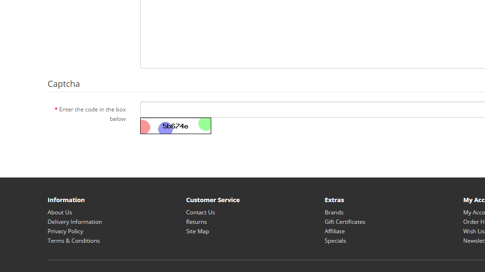Open the Newsletter footer link
The height and width of the screenshot is (272, 485).
[474, 241]
